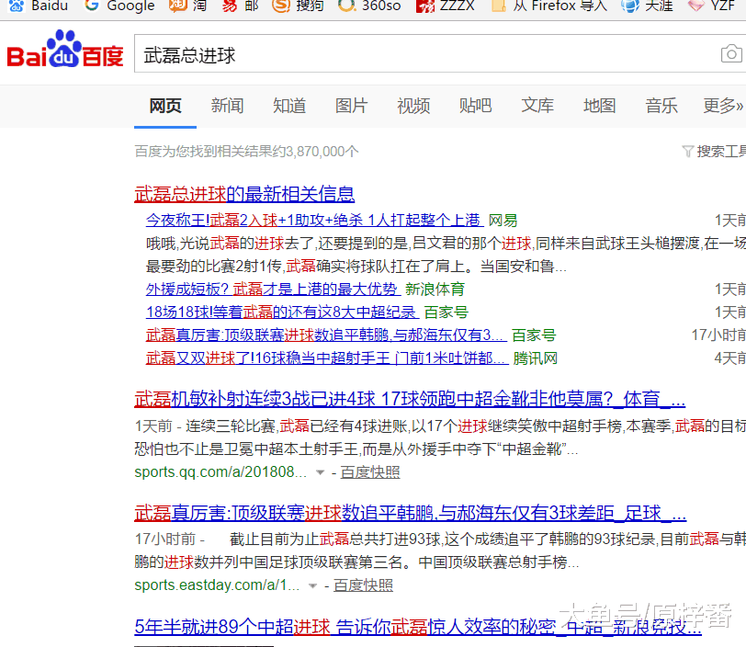
Task: Select the 视频 (Video) tab
Action: pyautogui.click(x=413, y=107)
